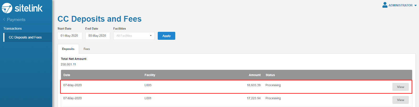Image resolution: width=419 pixels, height=107 pixels.
Task: Select the Deposits tab
Action: pyautogui.click(x=68, y=49)
